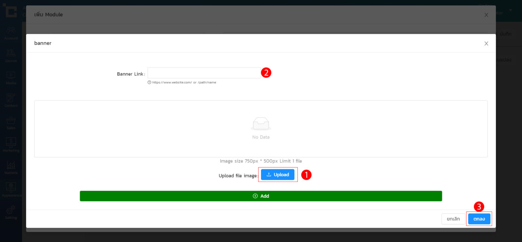522x242 pixels.
Task: Go to Course in the sidebar
Action: coord(11,55)
